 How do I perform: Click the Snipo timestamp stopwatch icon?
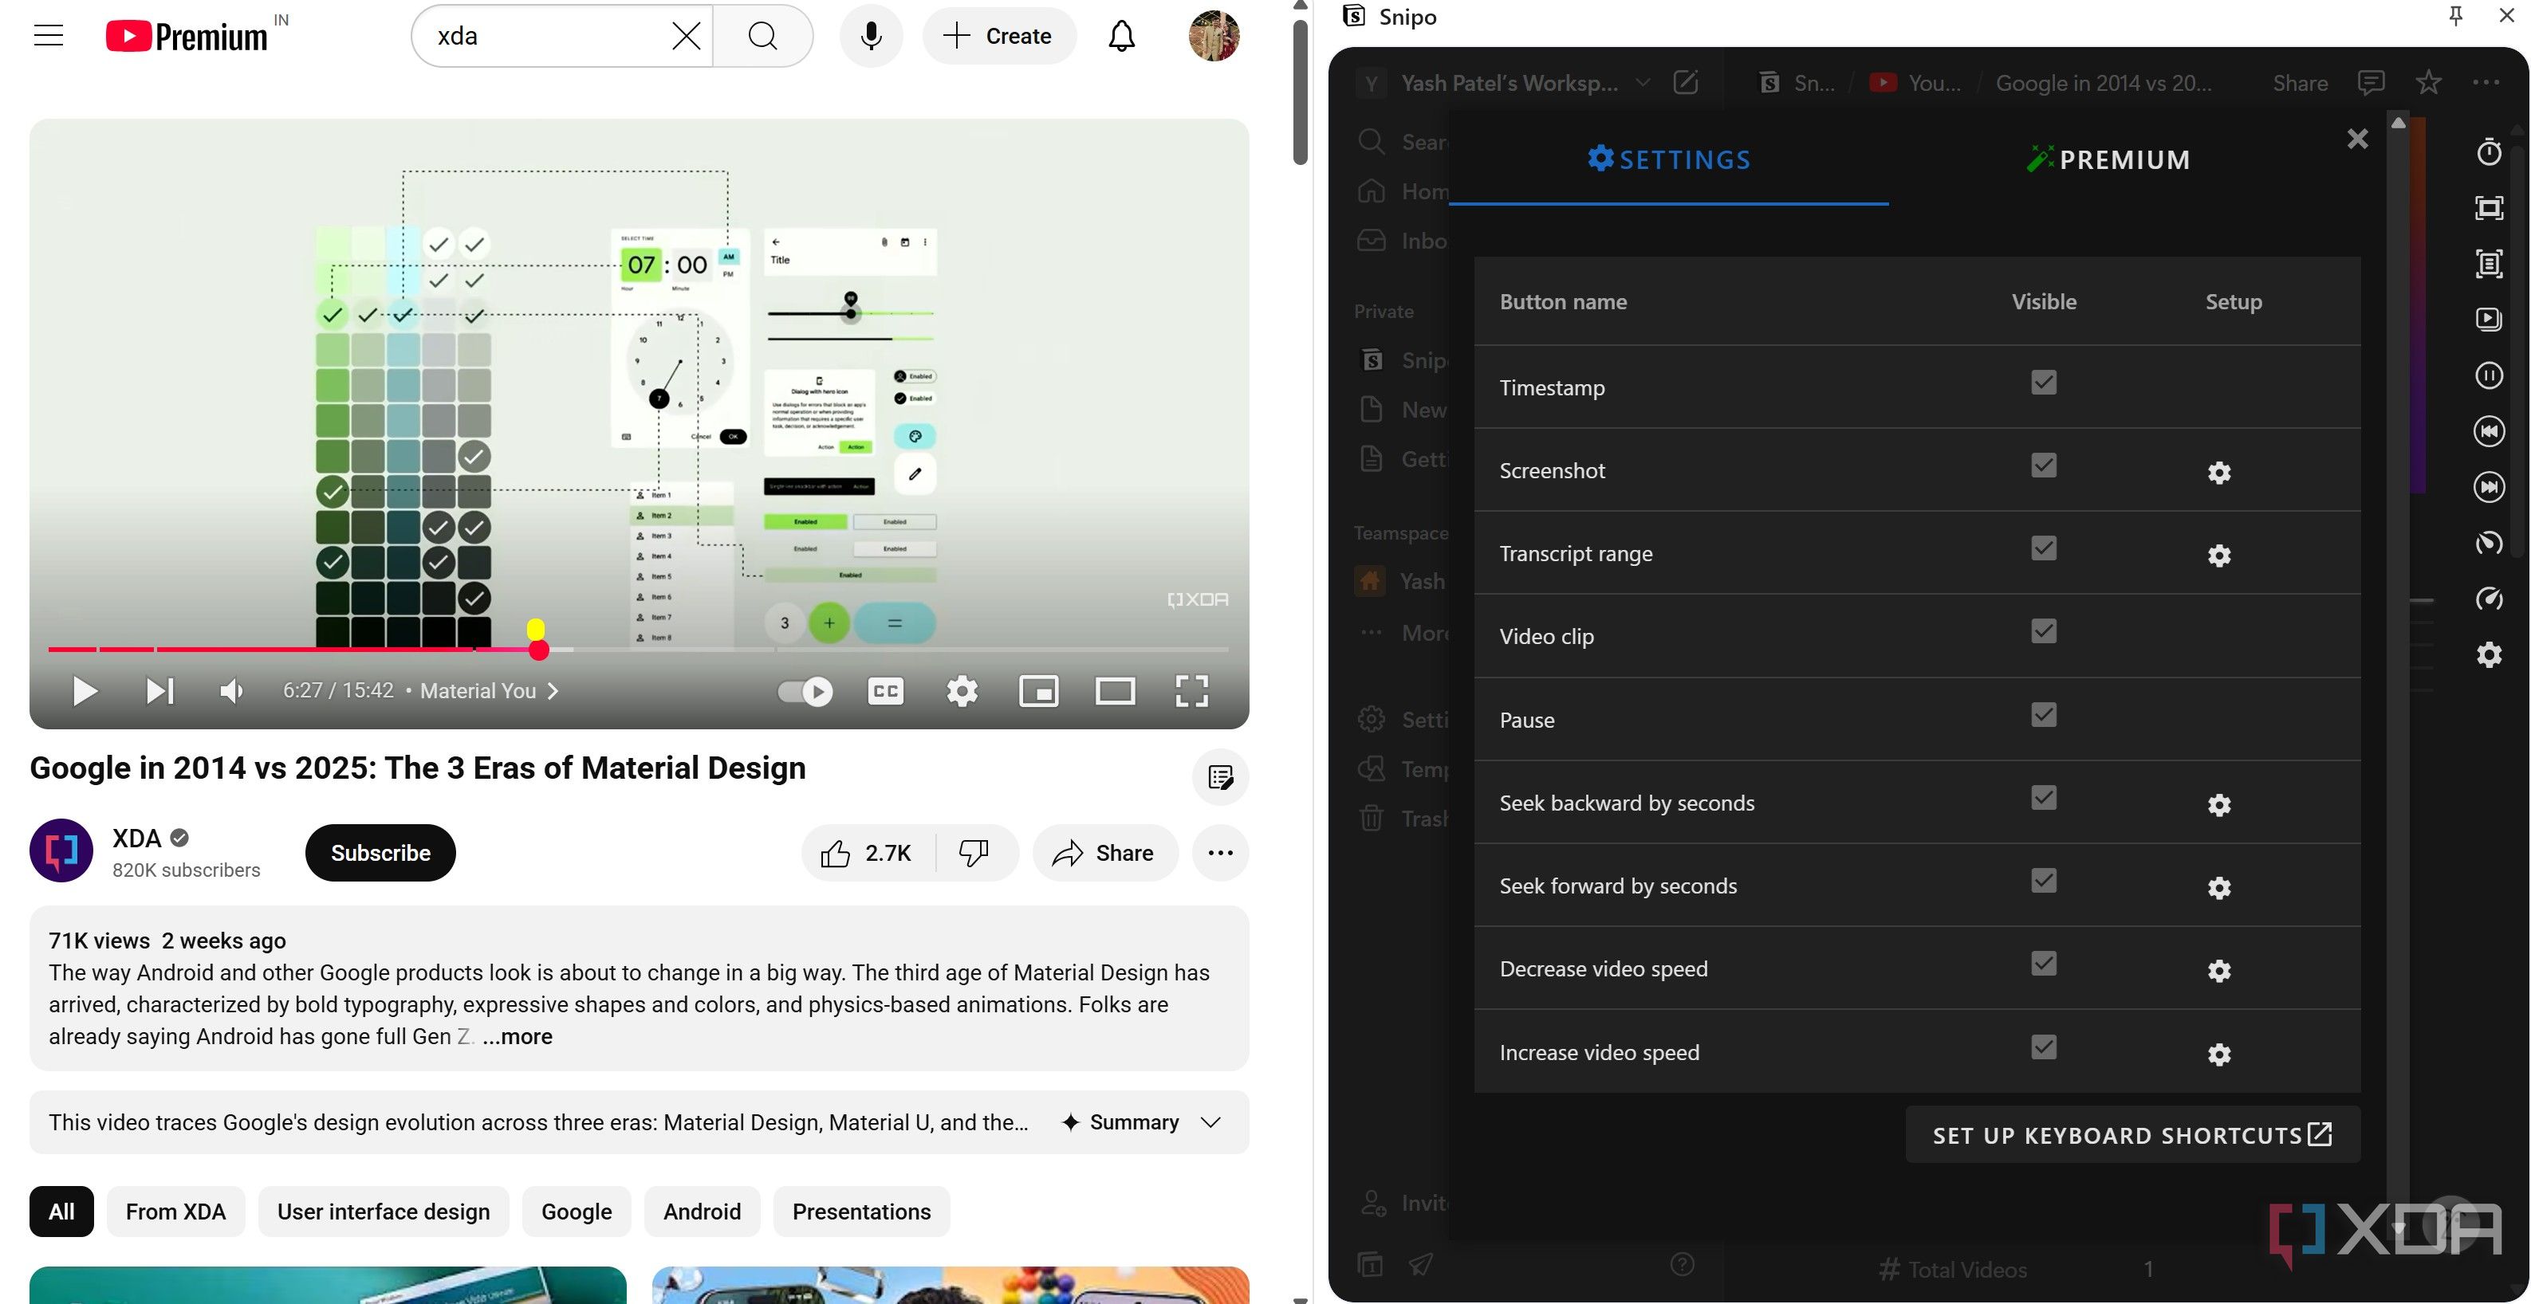(x=2489, y=152)
